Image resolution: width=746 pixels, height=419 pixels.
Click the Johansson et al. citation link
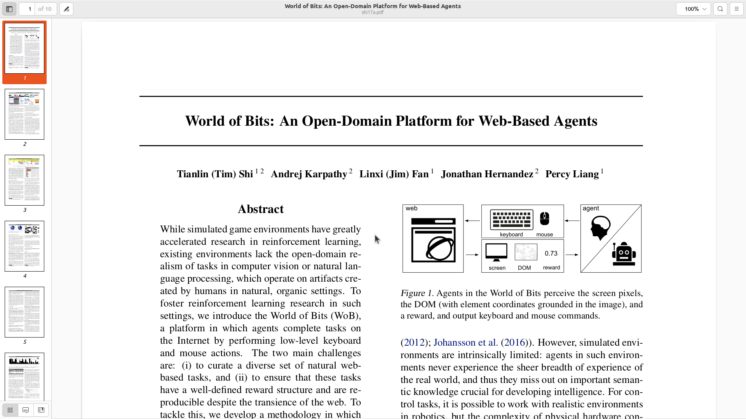[465, 343]
